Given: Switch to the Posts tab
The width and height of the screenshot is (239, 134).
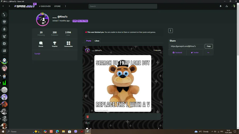Looking at the screenshot, I should (88, 41).
